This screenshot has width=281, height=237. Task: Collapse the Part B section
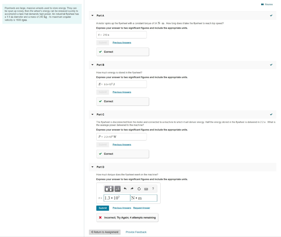point(92,65)
